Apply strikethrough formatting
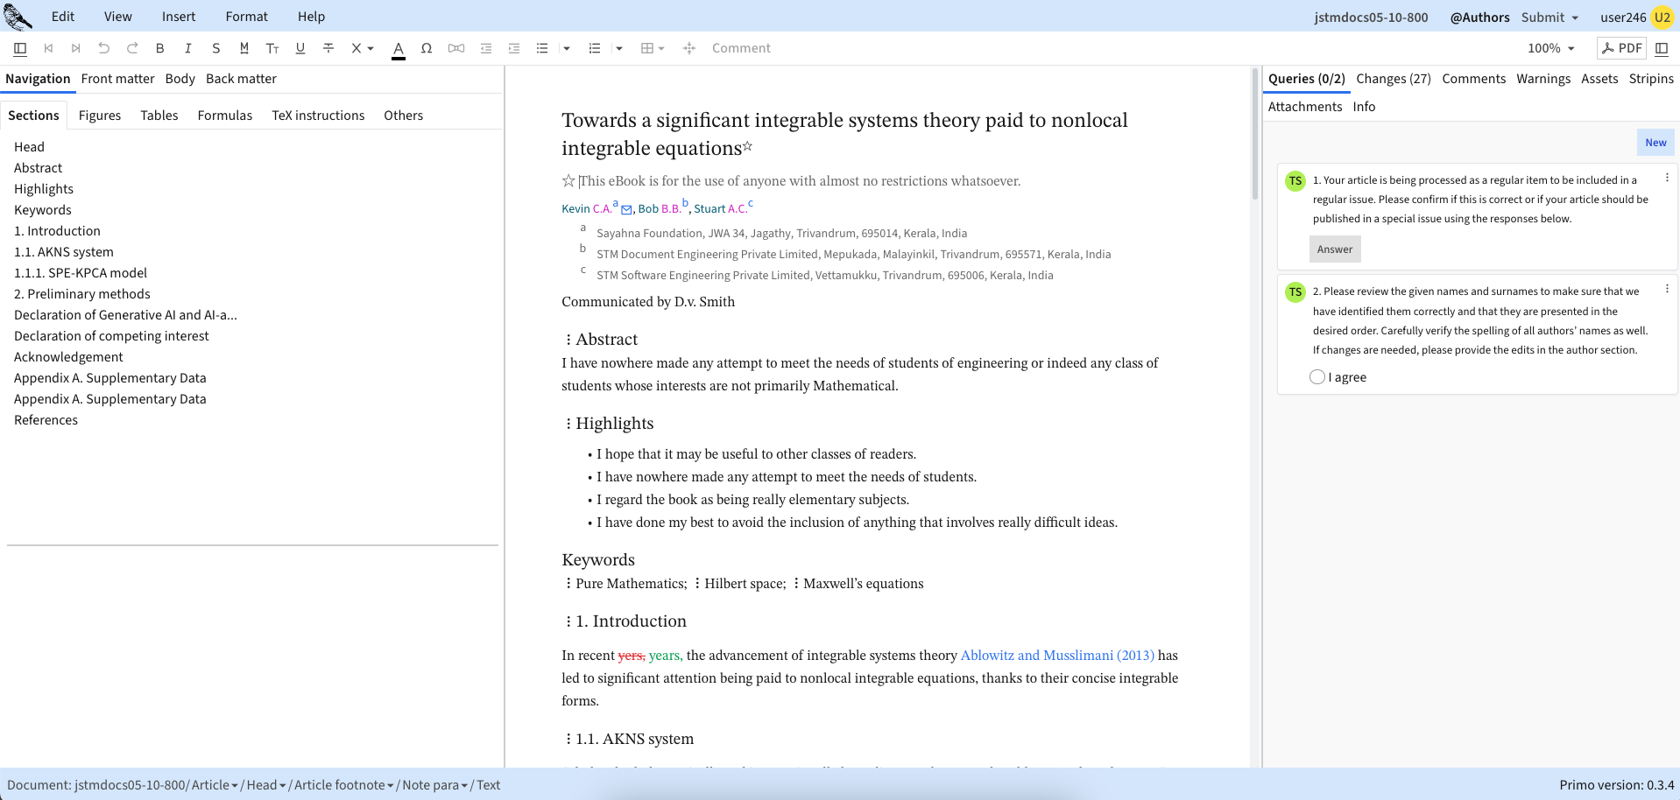The width and height of the screenshot is (1680, 800). (328, 48)
